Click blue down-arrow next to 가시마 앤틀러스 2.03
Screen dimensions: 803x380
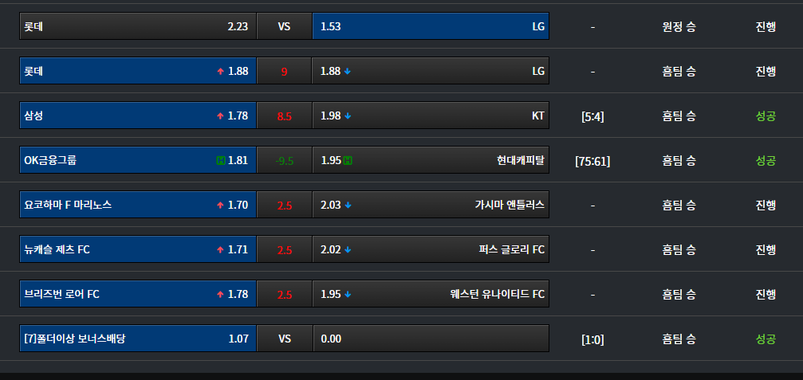[348, 205]
